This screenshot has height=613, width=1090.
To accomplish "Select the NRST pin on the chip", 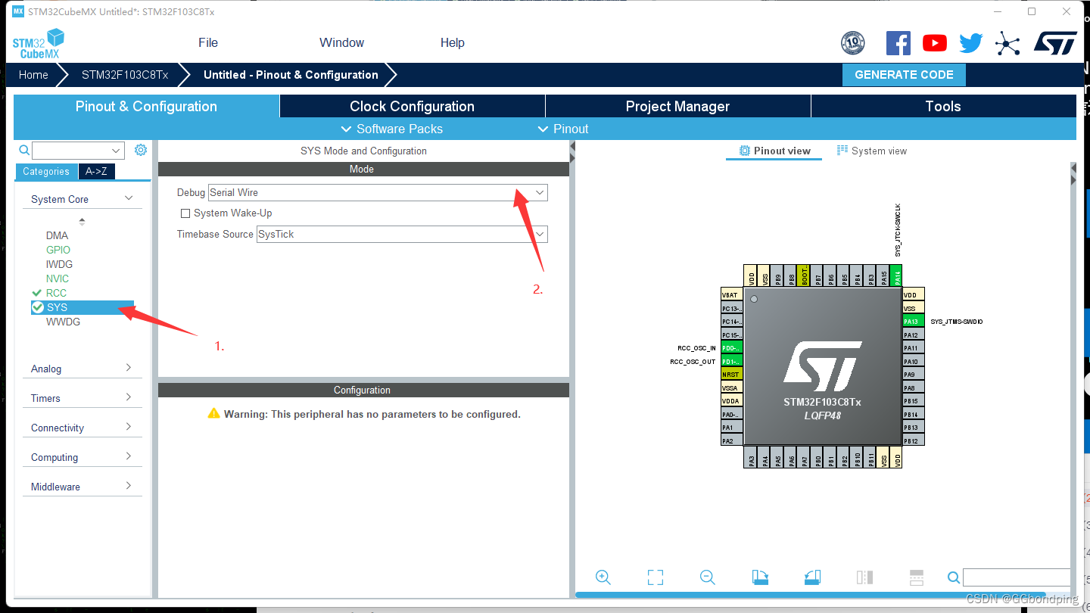I will (x=732, y=375).
